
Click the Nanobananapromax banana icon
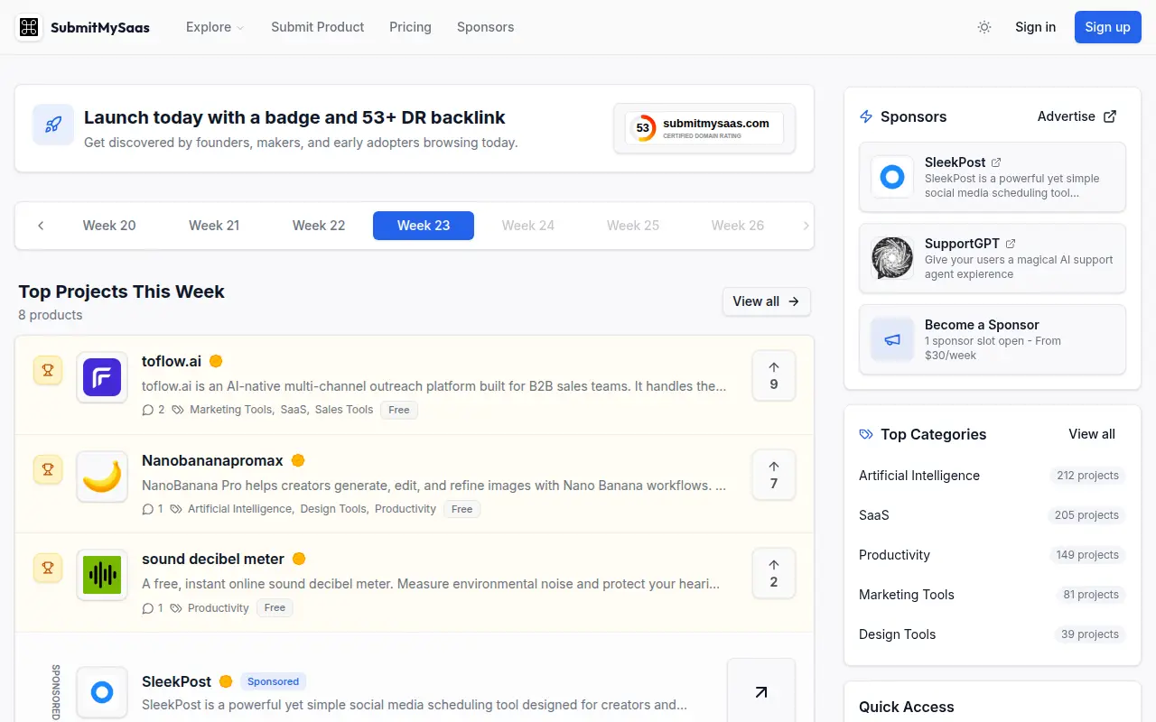click(102, 477)
